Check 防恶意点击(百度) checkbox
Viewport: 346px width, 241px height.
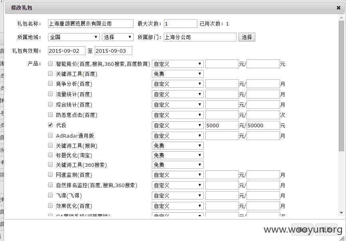pyautogui.click(x=50, y=115)
